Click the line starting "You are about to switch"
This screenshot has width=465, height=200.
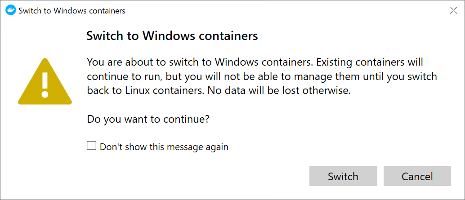255,62
